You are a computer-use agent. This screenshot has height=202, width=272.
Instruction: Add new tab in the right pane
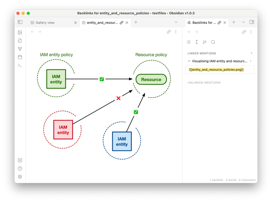click(x=234, y=22)
